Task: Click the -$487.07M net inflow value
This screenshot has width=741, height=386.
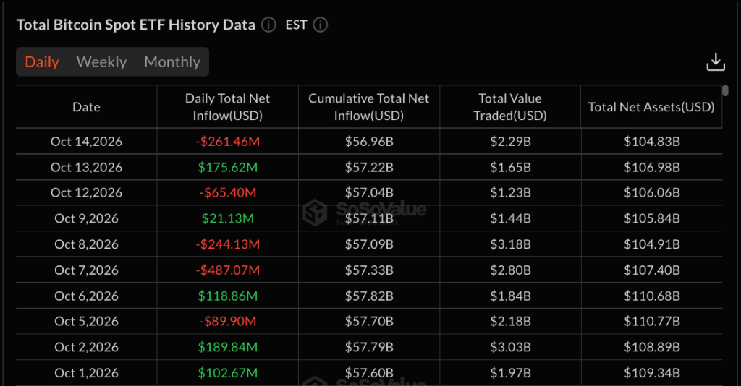Action: (x=228, y=270)
